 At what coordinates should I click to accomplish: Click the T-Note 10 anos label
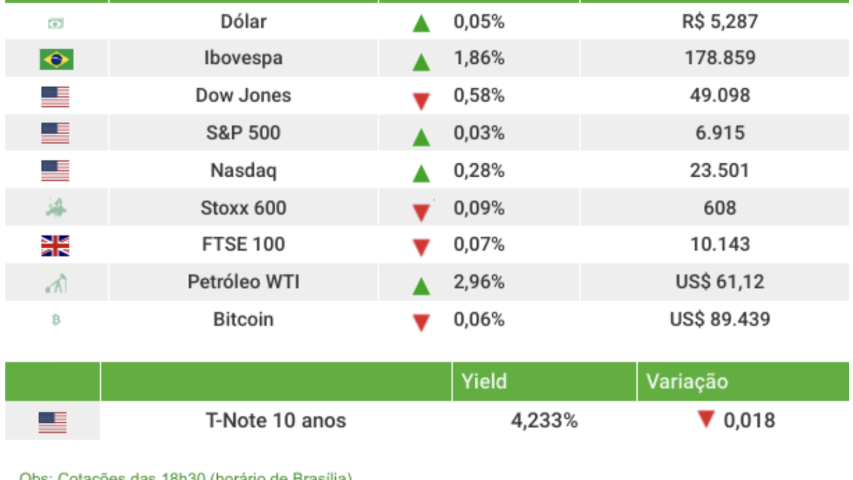pyautogui.click(x=276, y=421)
